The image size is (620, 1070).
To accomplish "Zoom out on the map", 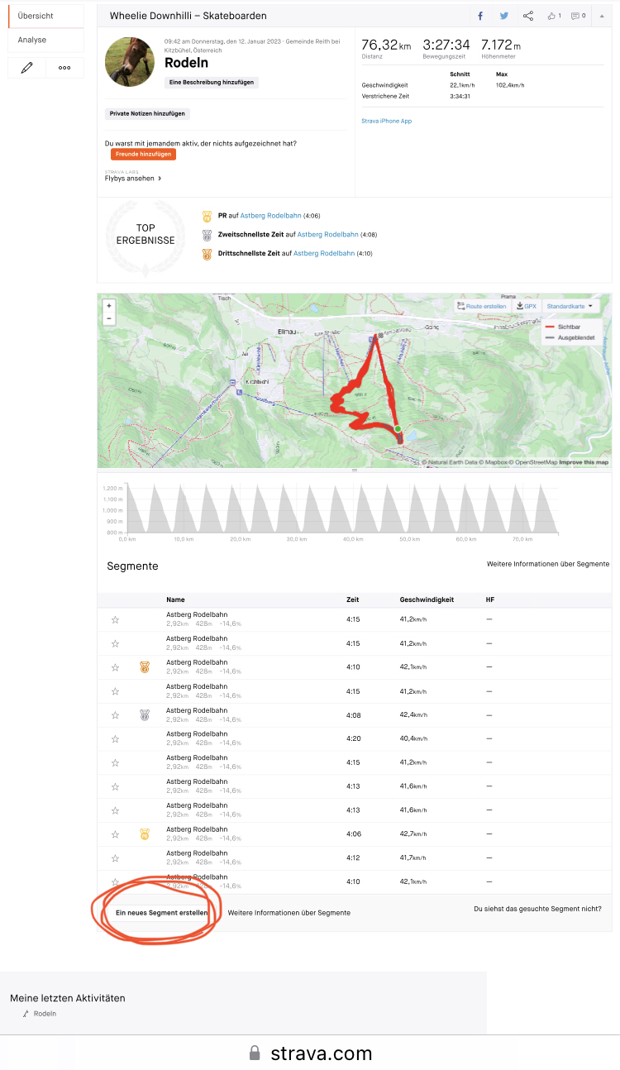I will click(109, 318).
